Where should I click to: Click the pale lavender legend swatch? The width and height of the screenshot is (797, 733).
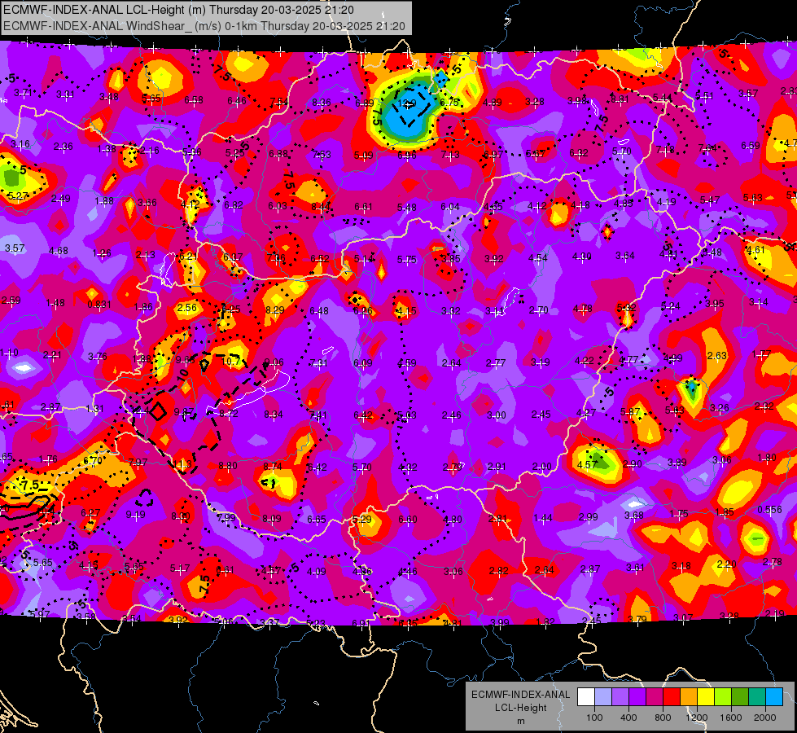click(x=603, y=697)
